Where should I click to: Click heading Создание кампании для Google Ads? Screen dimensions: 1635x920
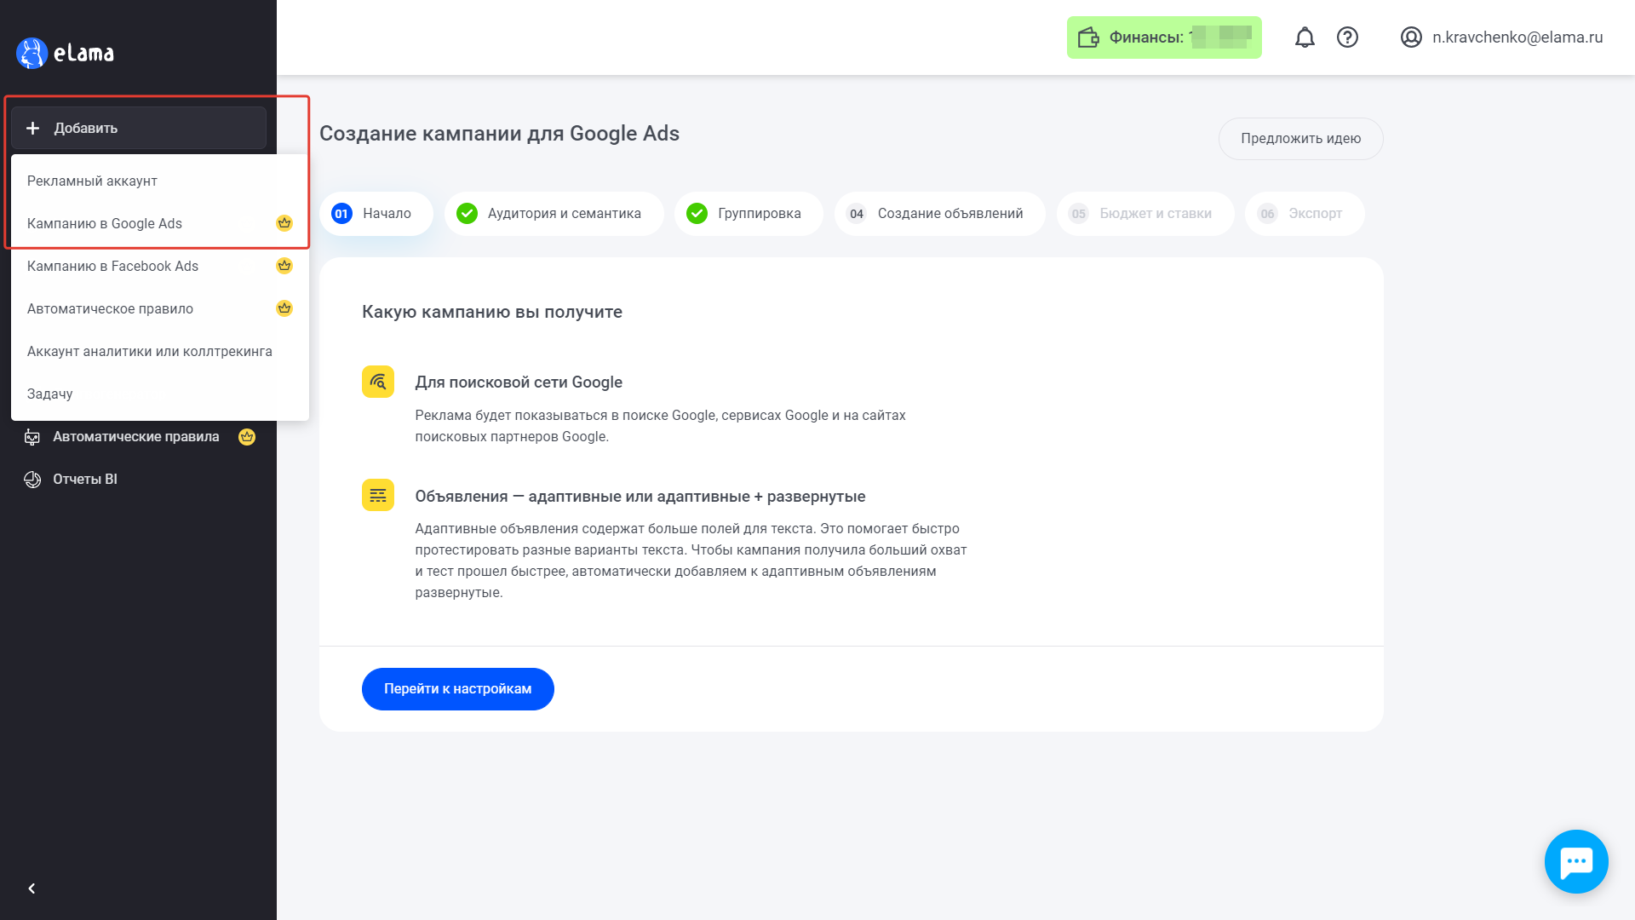point(499,134)
